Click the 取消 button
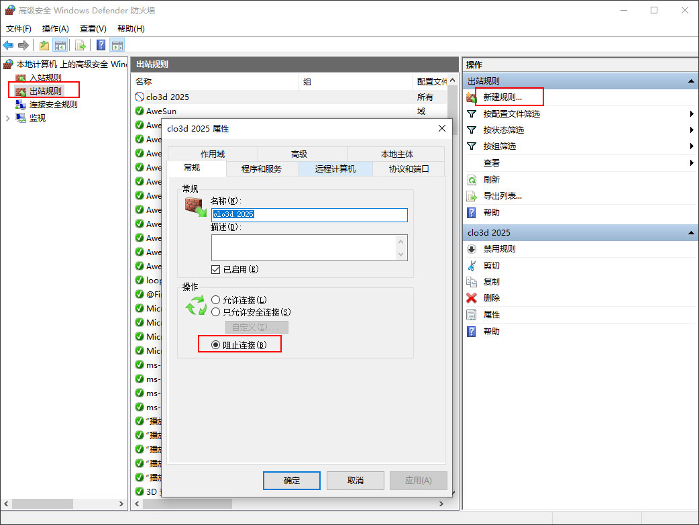Screen dimensions: 699x525 click(x=356, y=481)
